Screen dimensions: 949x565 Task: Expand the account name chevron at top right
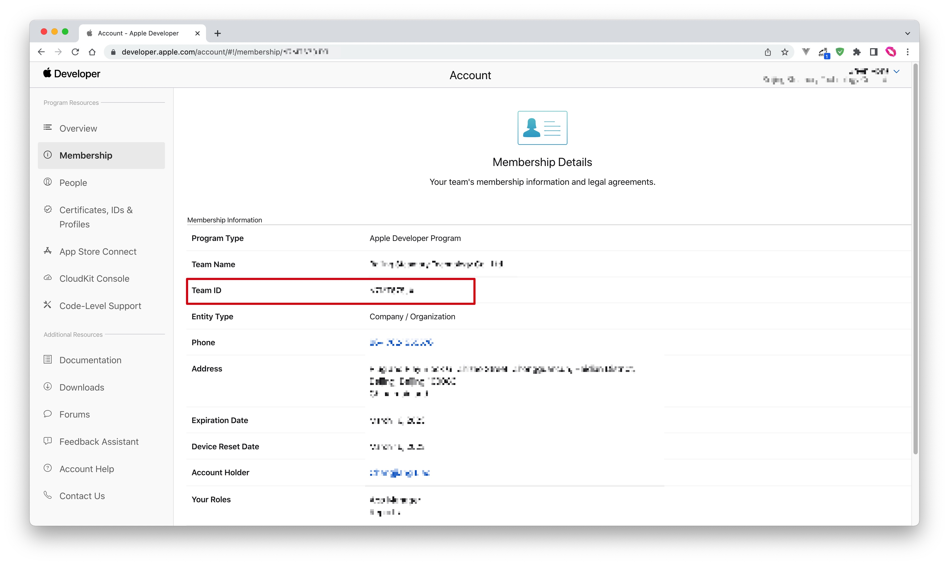click(x=897, y=71)
